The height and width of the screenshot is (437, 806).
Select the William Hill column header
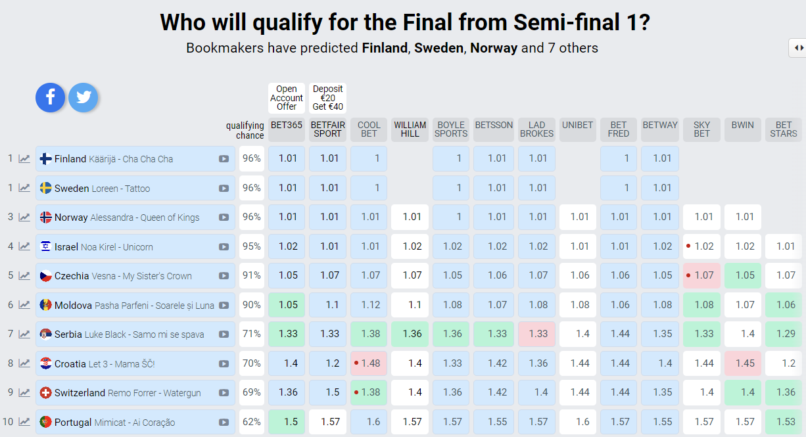pos(410,129)
